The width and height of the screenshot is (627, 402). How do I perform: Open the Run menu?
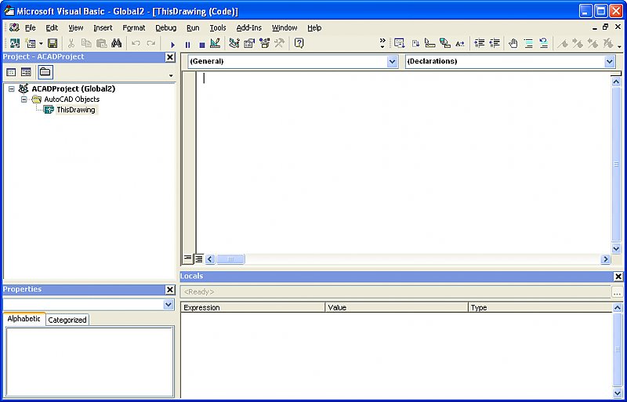coord(193,27)
